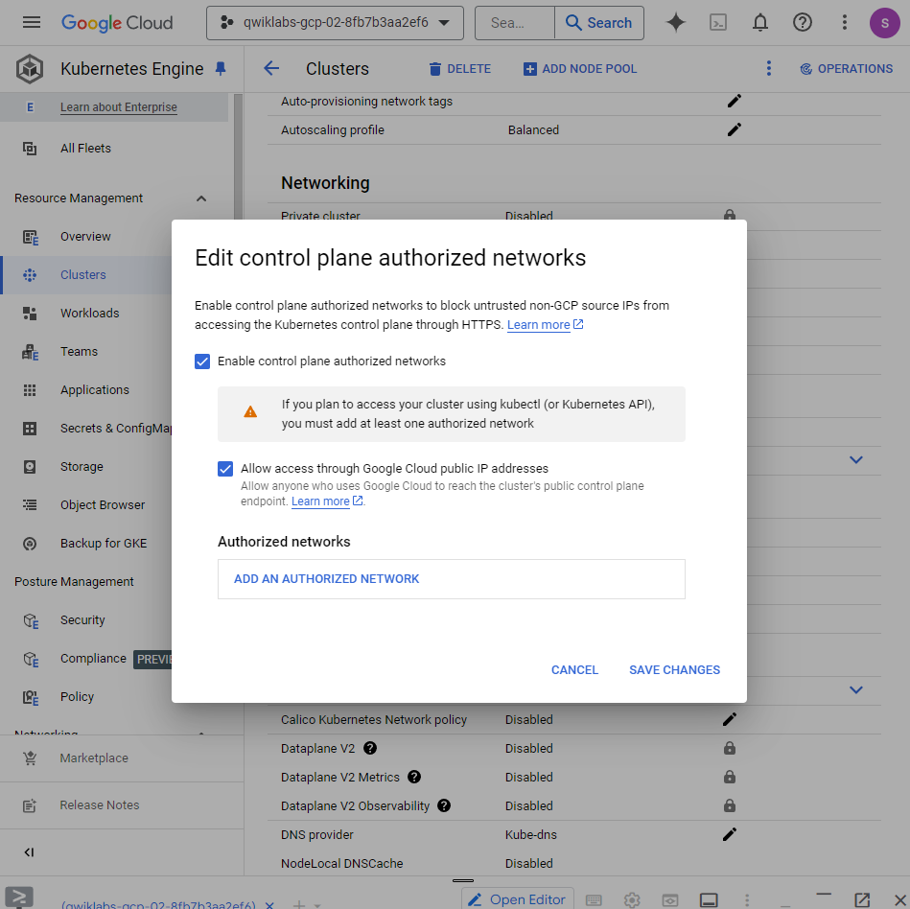This screenshot has width=910, height=909.
Task: Click the search input field
Action: [x=514, y=23]
